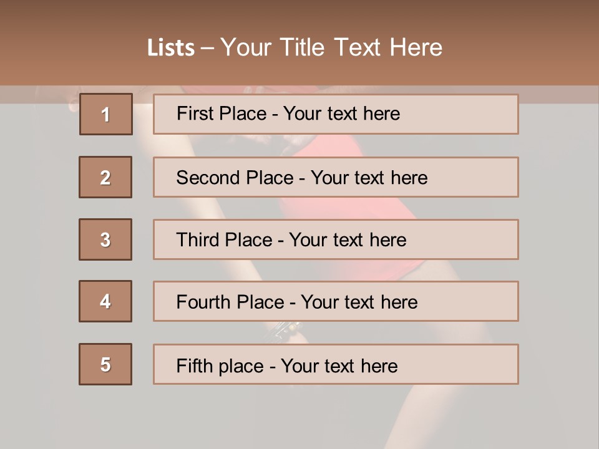Click "Your text here" in the first bar
The image size is (599, 449).
(341, 113)
